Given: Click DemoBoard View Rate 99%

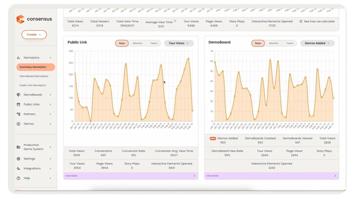Looking at the screenshot, I should pos(227,155).
